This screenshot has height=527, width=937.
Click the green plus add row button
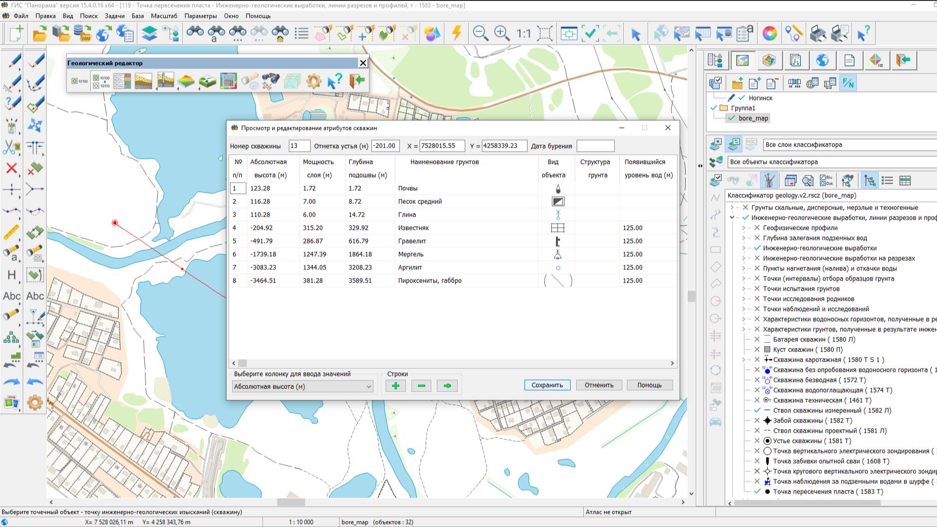coord(396,385)
